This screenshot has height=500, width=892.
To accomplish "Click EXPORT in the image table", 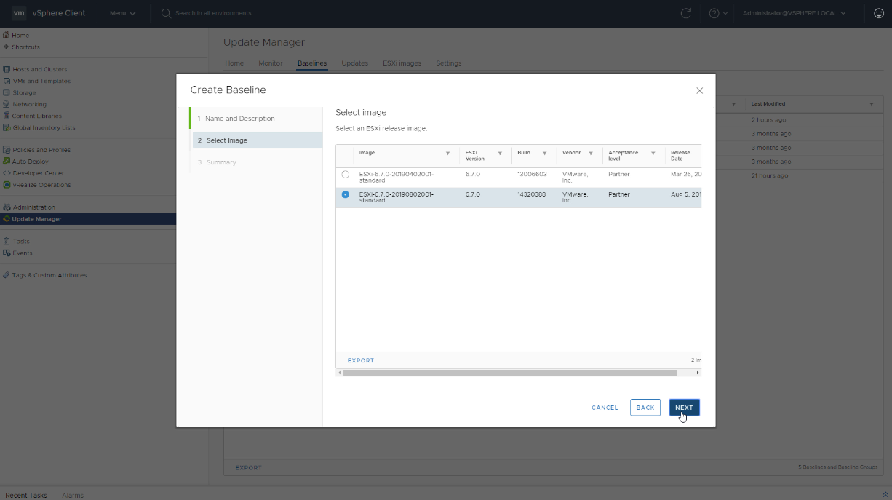I will click(x=361, y=360).
